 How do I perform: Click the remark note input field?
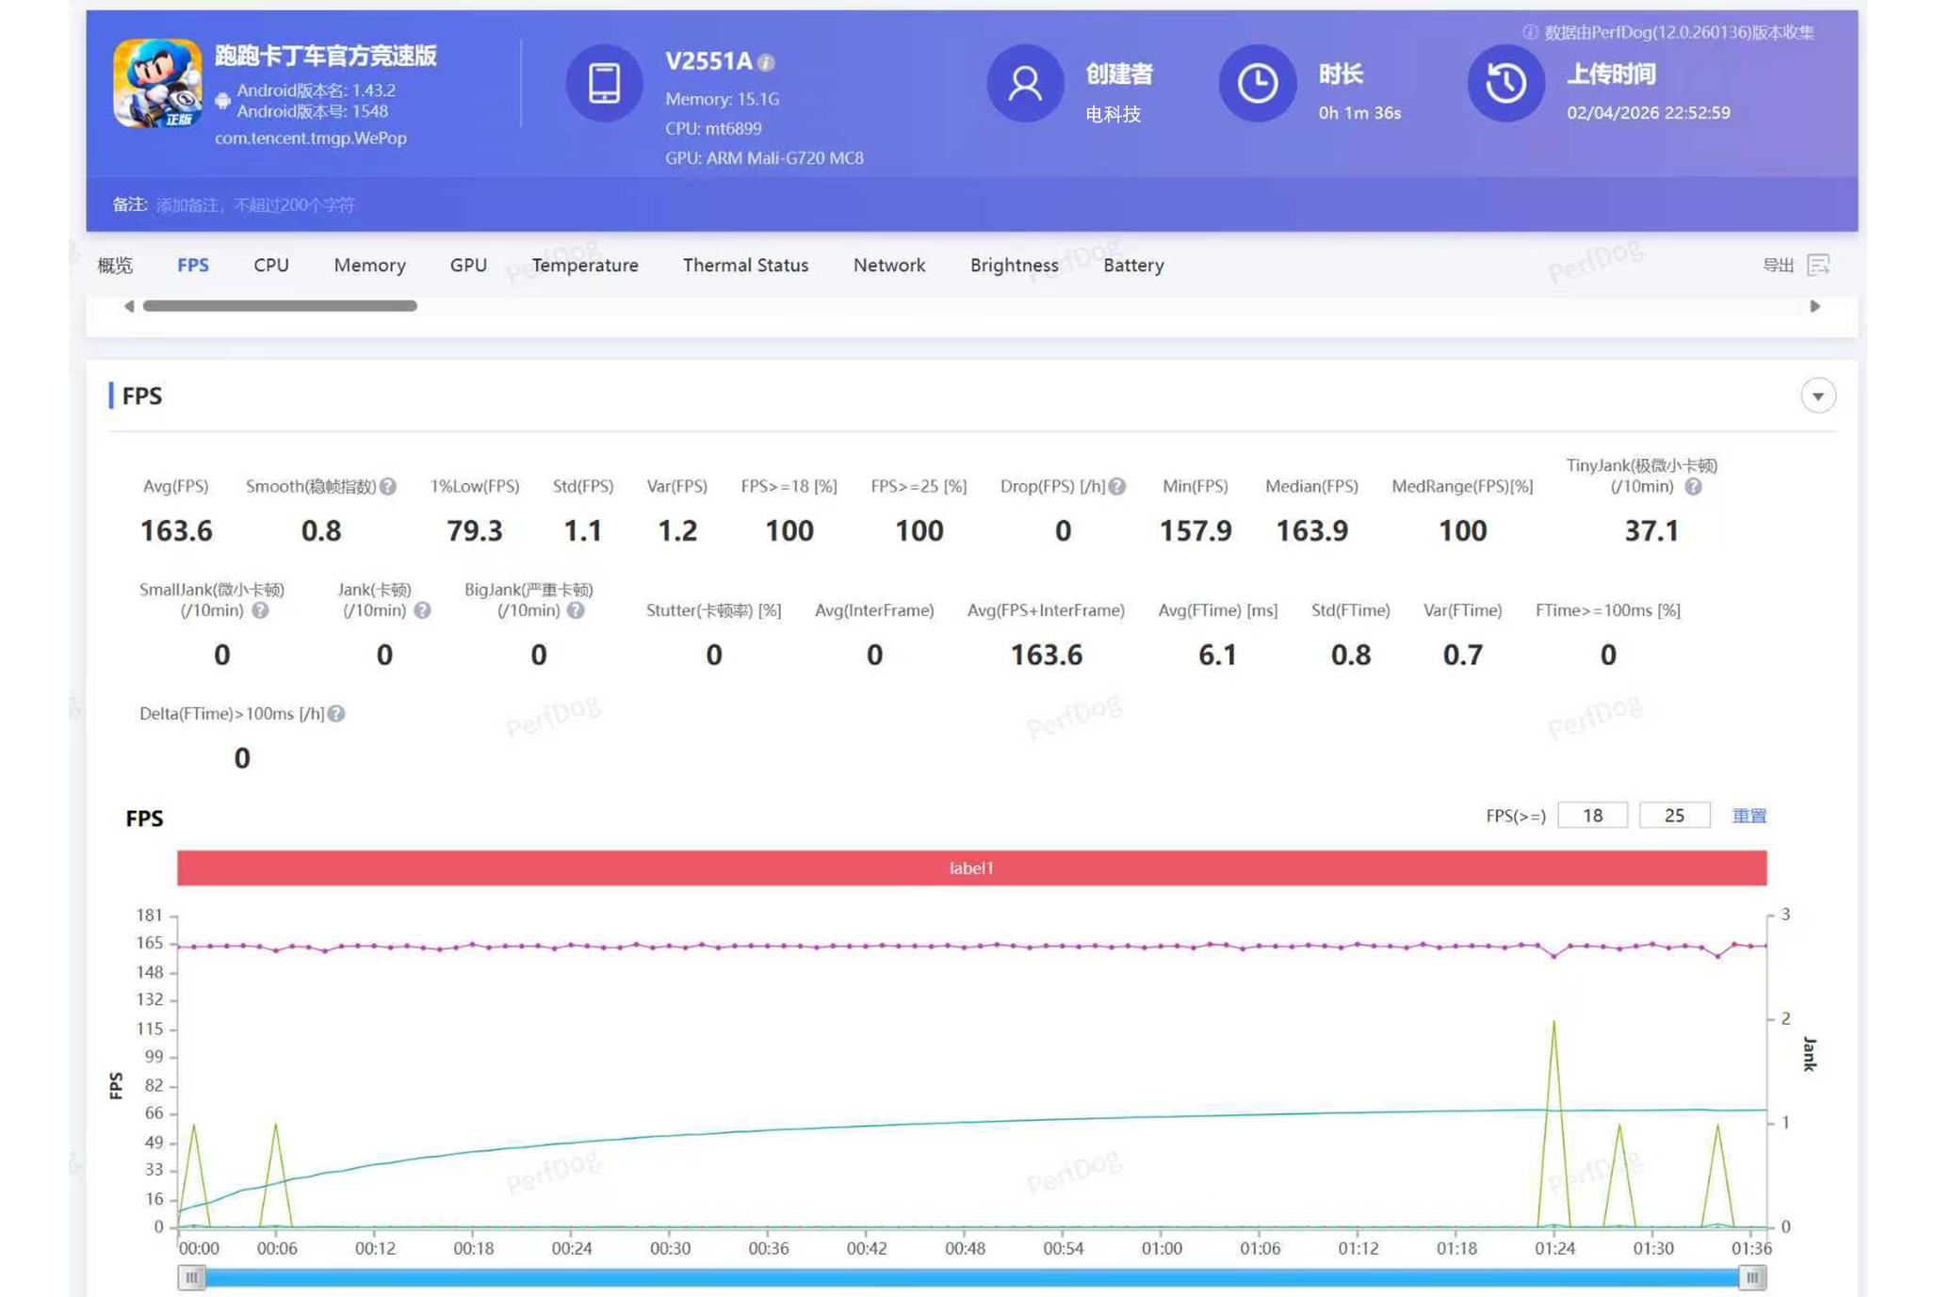tap(255, 204)
